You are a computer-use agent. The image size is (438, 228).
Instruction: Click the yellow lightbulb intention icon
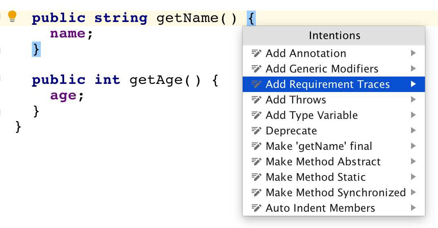(12, 16)
